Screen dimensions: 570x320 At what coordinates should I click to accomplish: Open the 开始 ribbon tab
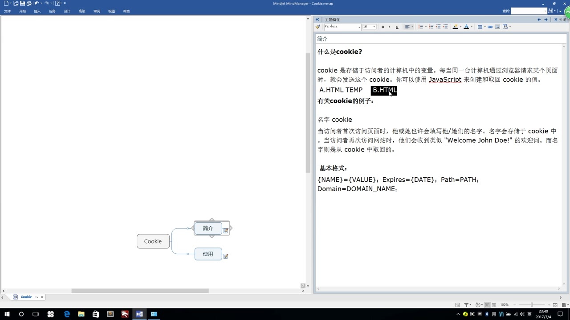[x=22, y=12]
